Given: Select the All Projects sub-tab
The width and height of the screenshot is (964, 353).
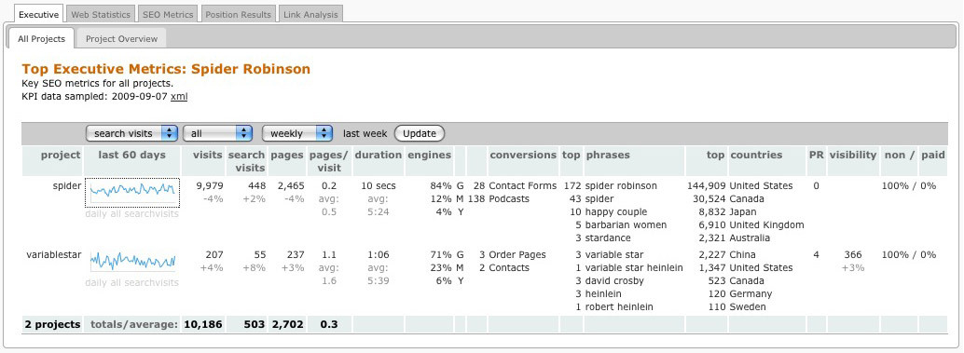Looking at the screenshot, I should tap(41, 39).
